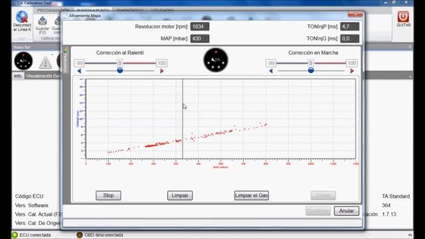This screenshot has height=239, width=425.
Task: Switch to the Info tab
Action: pyautogui.click(x=18, y=76)
